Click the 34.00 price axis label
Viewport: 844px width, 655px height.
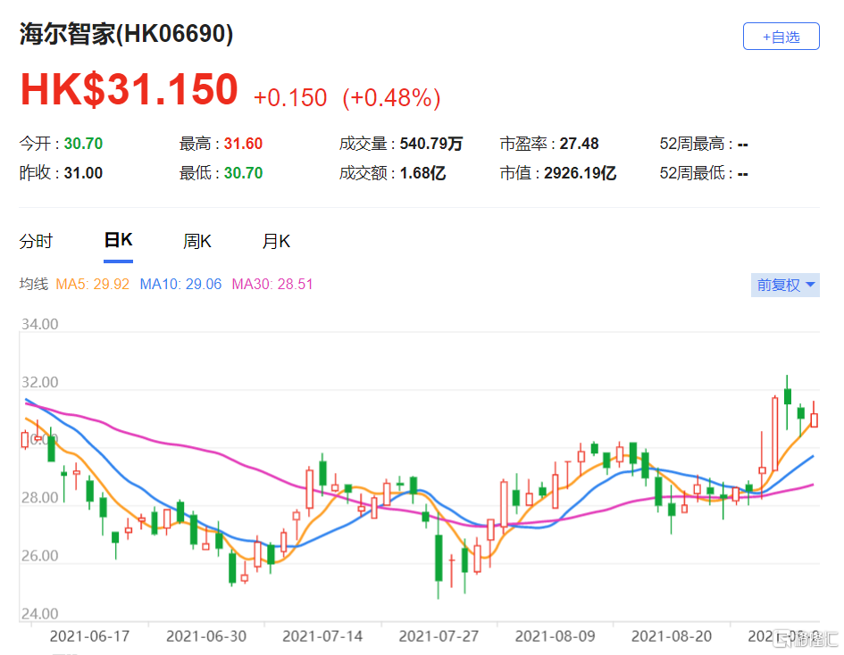coord(39,324)
